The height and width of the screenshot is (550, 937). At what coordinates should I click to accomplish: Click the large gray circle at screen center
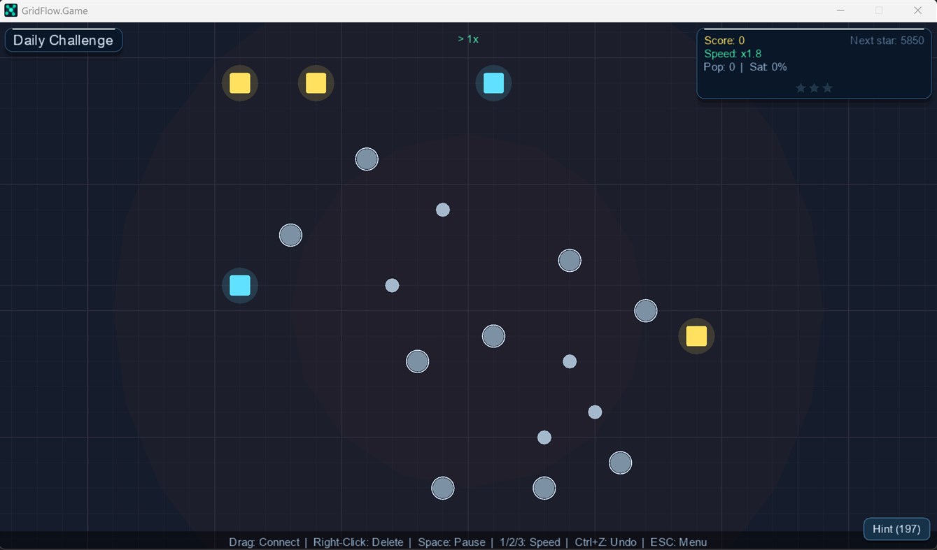(x=493, y=336)
